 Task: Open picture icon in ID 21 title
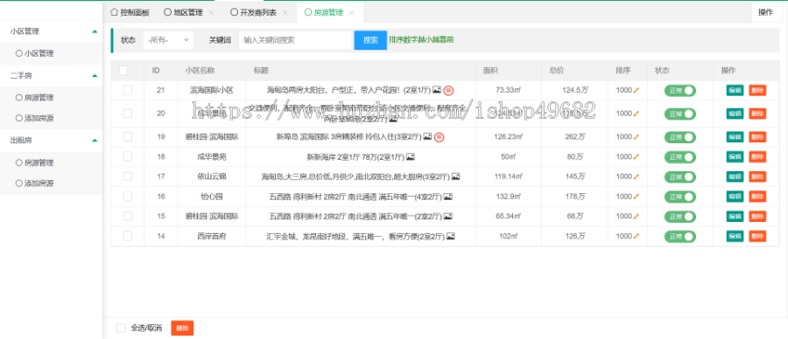click(437, 90)
